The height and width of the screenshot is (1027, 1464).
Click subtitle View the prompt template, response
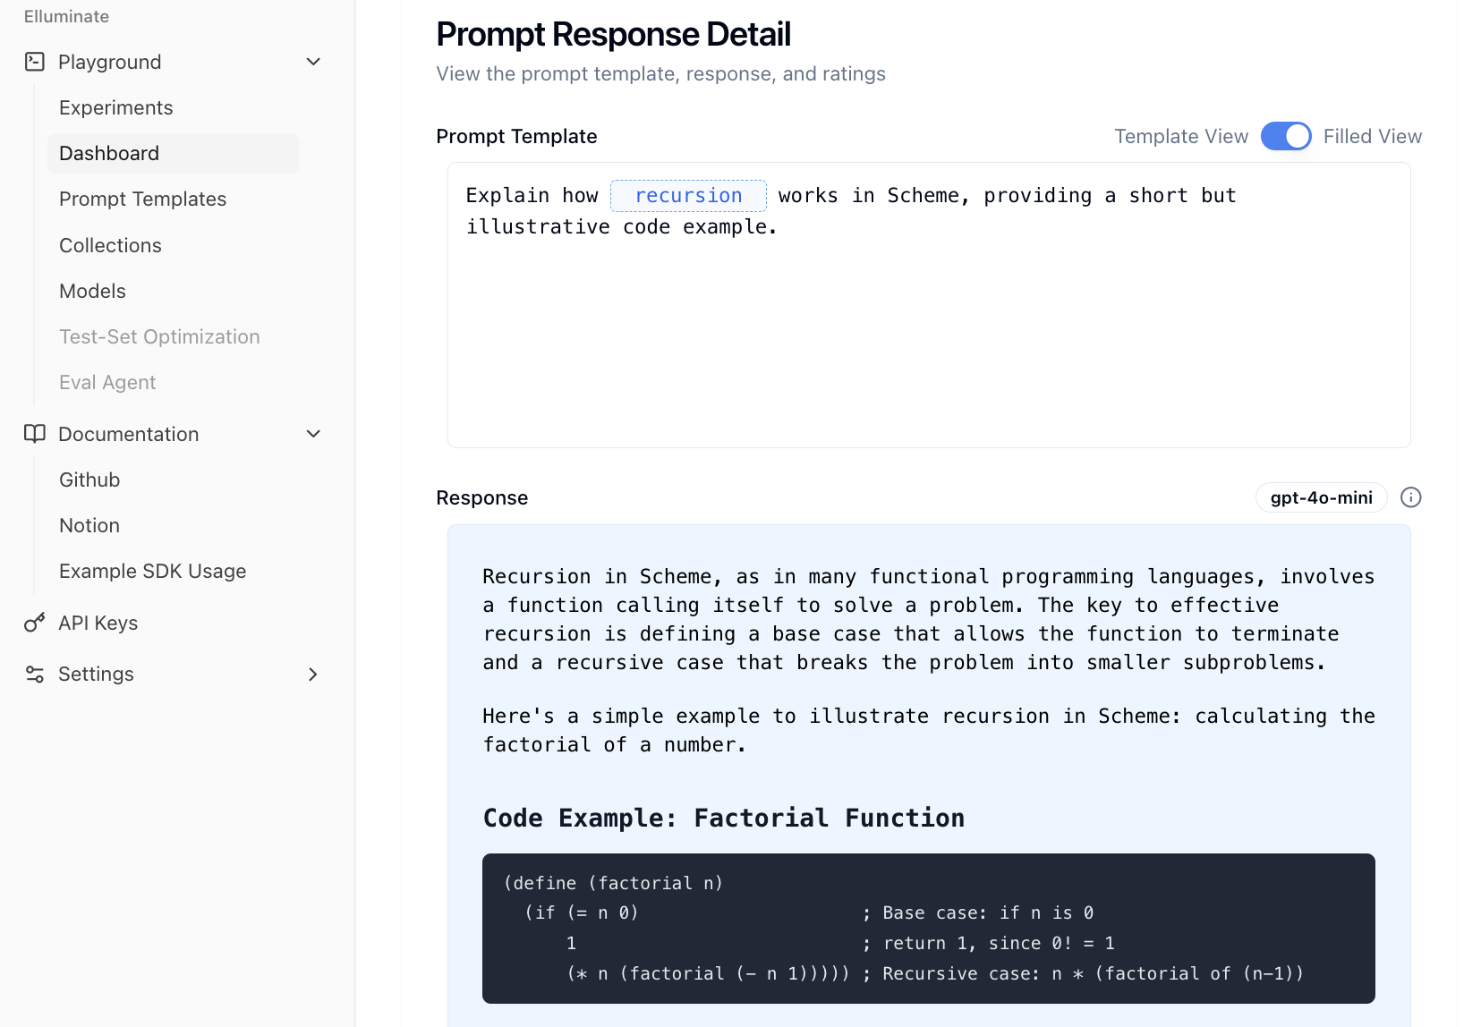tap(661, 73)
